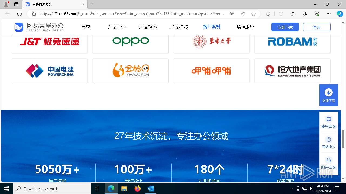Open the Edge tab actions menu icon
Screen dimensions: 346x194
pyautogui.click(x=16, y=4)
